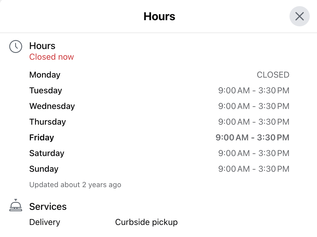Select the Delivery service item
This screenshot has width=317, height=237.
coord(45,222)
